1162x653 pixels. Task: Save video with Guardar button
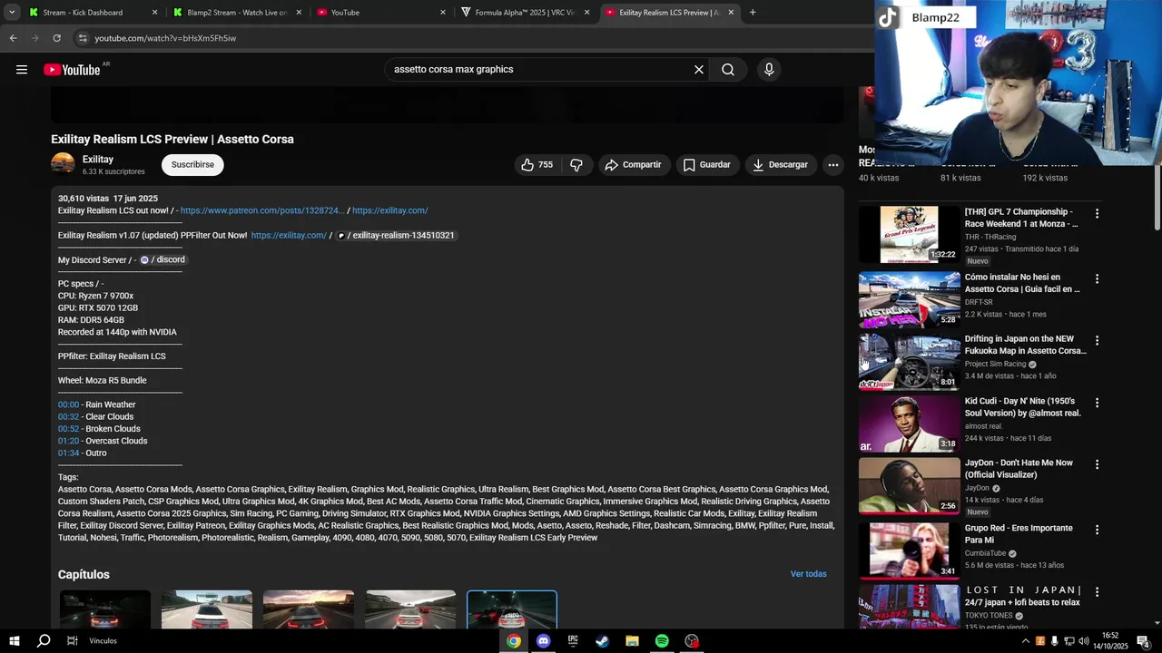coord(706,165)
